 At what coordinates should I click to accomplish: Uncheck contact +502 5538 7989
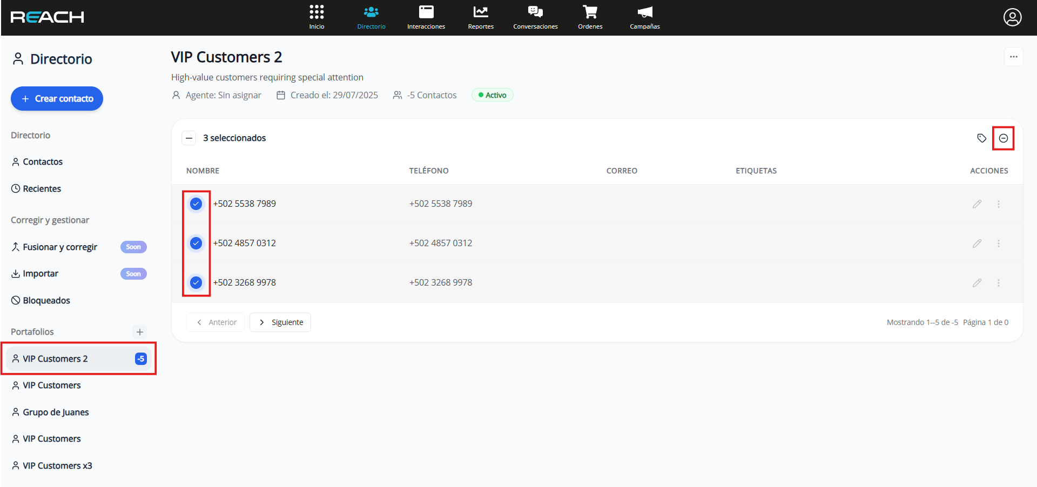click(196, 204)
